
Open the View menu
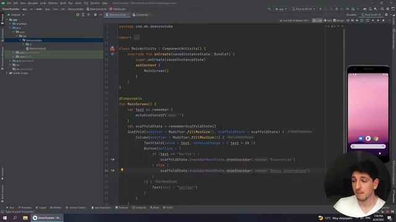click(x=23, y=3)
